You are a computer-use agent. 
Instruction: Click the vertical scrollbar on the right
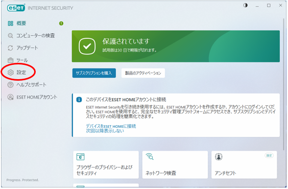tap(283, 84)
